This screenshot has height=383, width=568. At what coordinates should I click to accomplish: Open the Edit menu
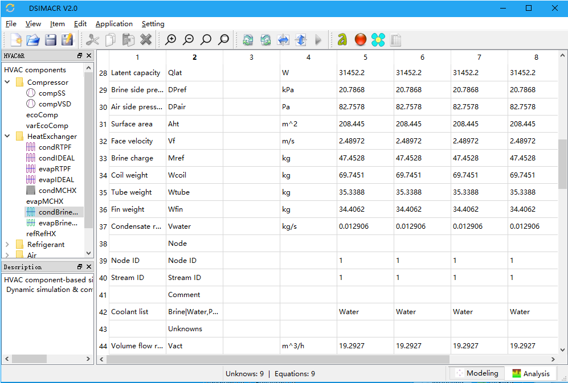pyautogui.click(x=80, y=24)
